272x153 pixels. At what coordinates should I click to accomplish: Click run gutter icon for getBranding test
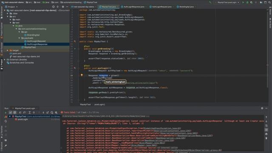pos(75,49)
